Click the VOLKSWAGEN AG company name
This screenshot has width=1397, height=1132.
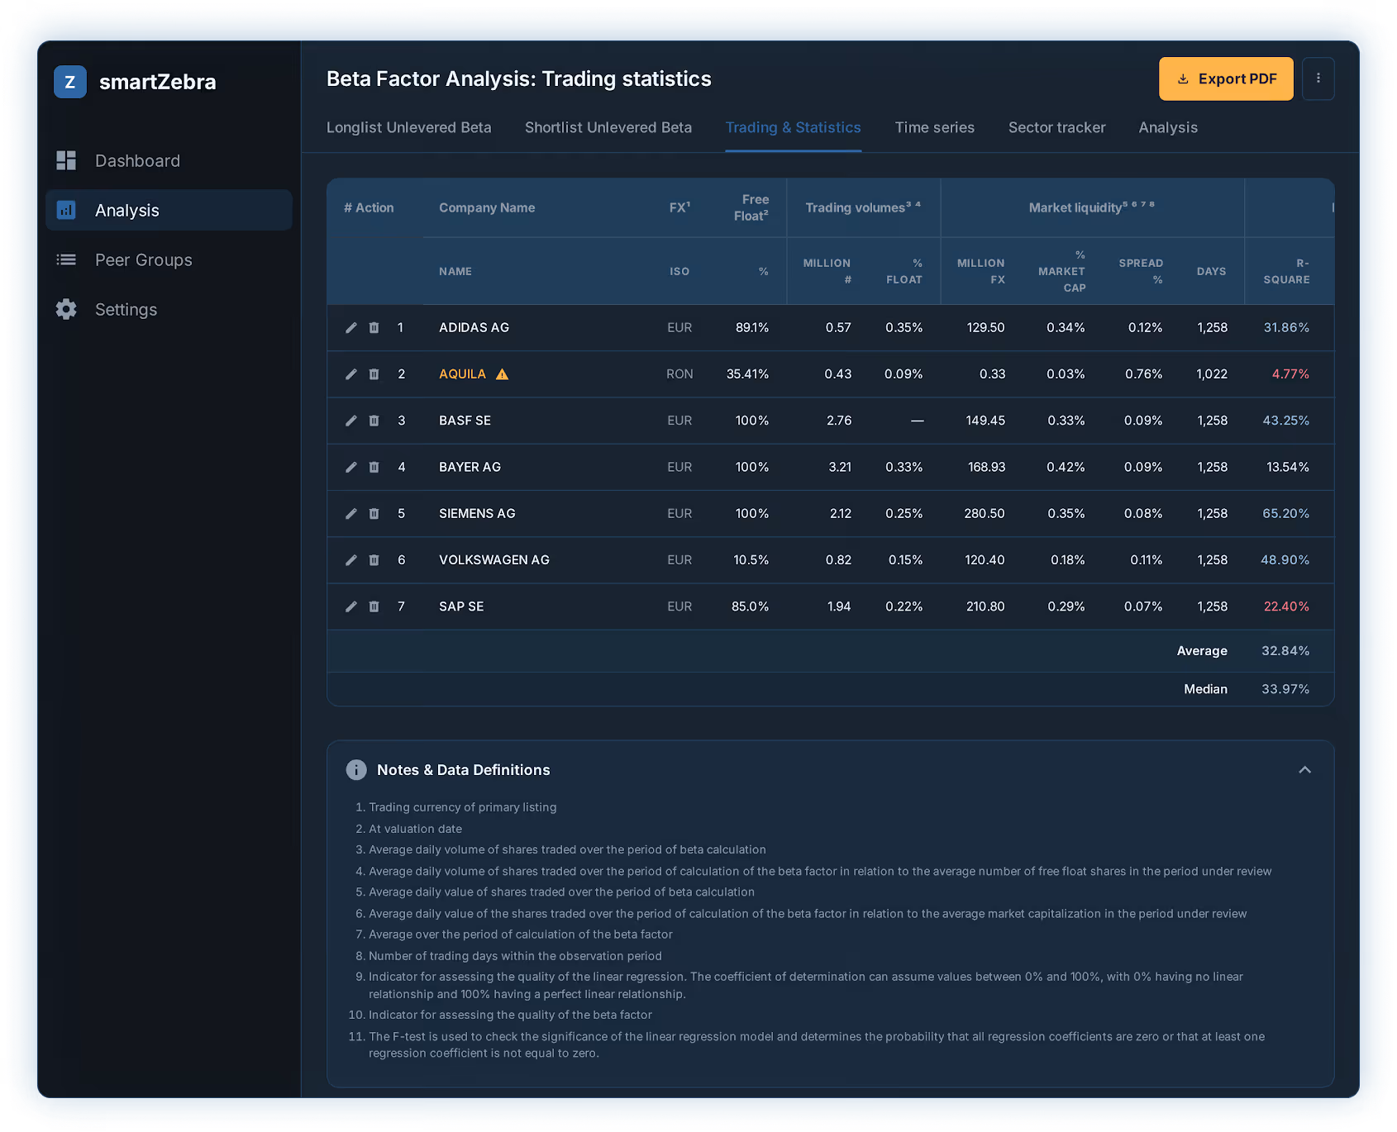pyautogui.click(x=494, y=560)
